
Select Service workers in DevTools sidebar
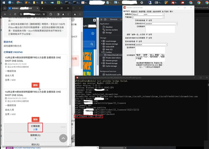tap(110, 30)
